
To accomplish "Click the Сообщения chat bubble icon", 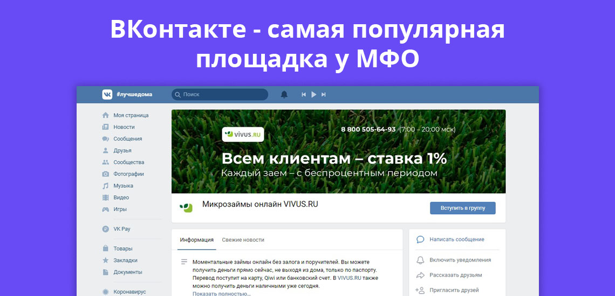I will pyautogui.click(x=106, y=139).
